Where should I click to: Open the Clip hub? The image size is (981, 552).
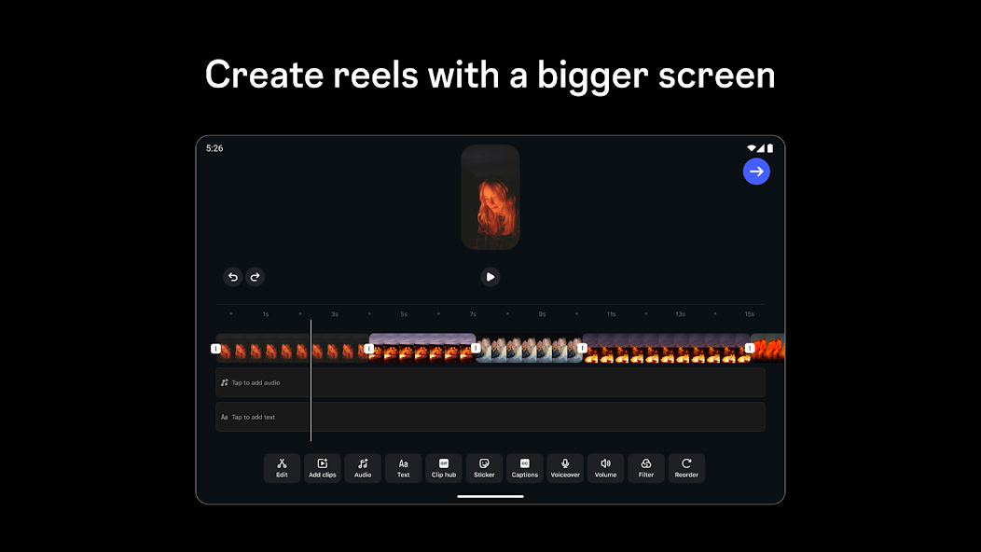[x=444, y=468]
